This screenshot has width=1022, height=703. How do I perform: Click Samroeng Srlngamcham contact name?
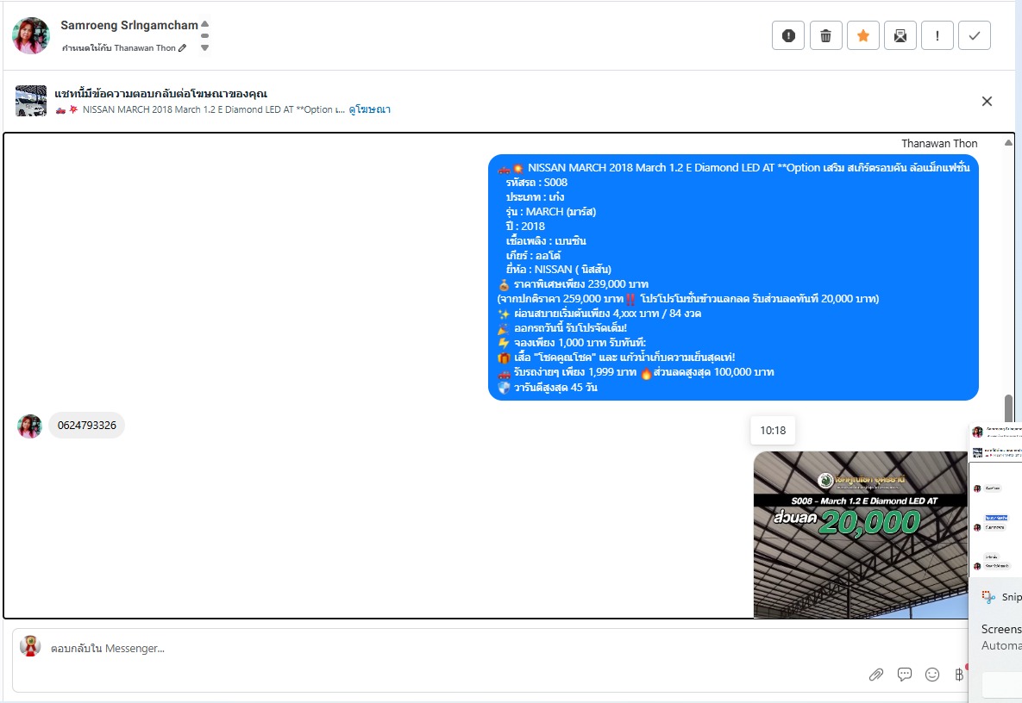pyautogui.click(x=129, y=25)
